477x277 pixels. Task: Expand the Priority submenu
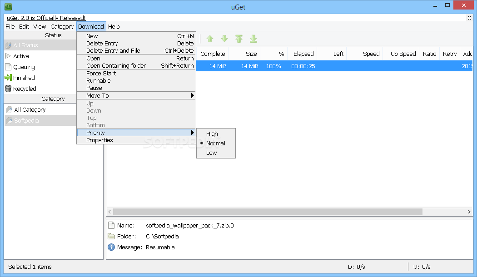[136, 133]
